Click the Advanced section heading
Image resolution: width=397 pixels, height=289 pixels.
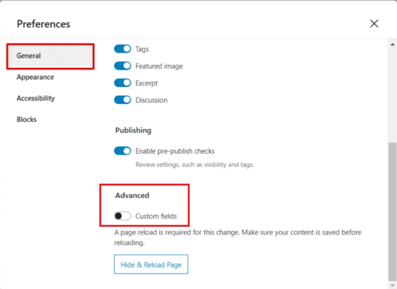coord(132,195)
